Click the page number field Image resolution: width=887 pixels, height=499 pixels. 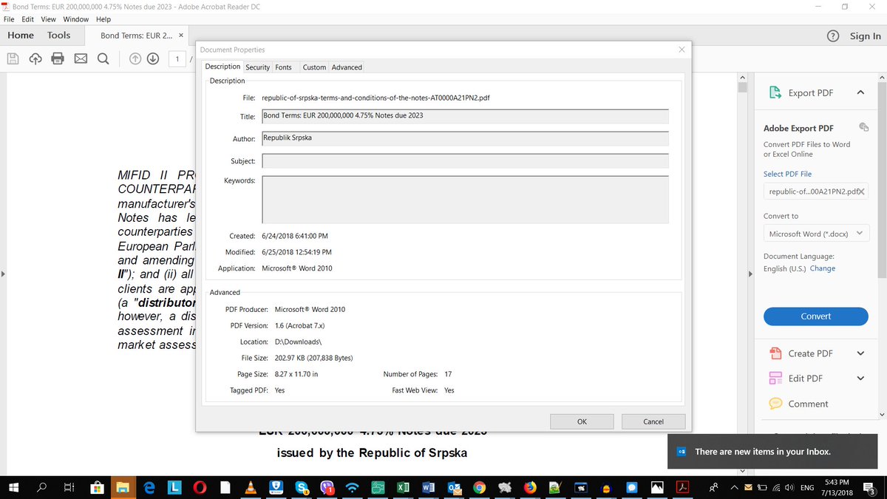pyautogui.click(x=177, y=59)
